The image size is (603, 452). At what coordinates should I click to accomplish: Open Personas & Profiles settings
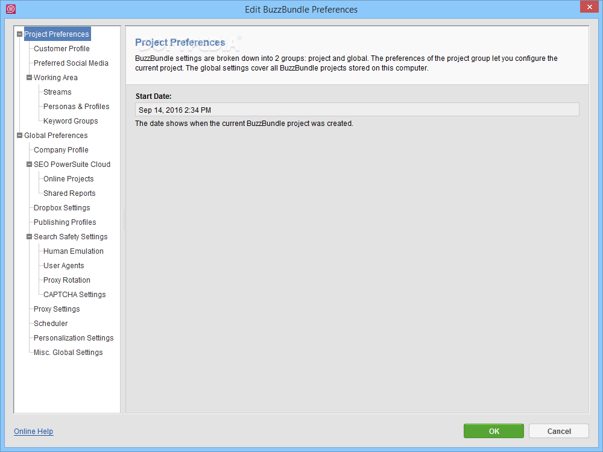click(76, 107)
